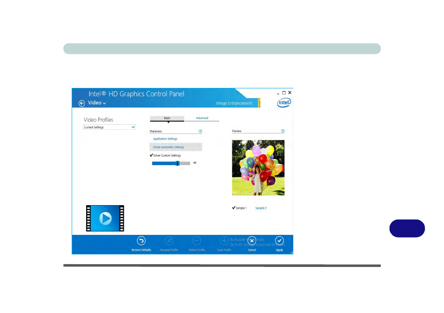444x313 pixels.
Task: Open Preview help question mark
Action: pyautogui.click(x=283, y=131)
